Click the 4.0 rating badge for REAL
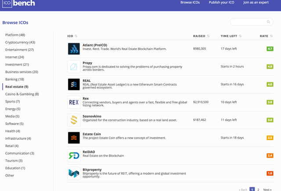Viewport: 281px width, 191px height. [270, 84]
